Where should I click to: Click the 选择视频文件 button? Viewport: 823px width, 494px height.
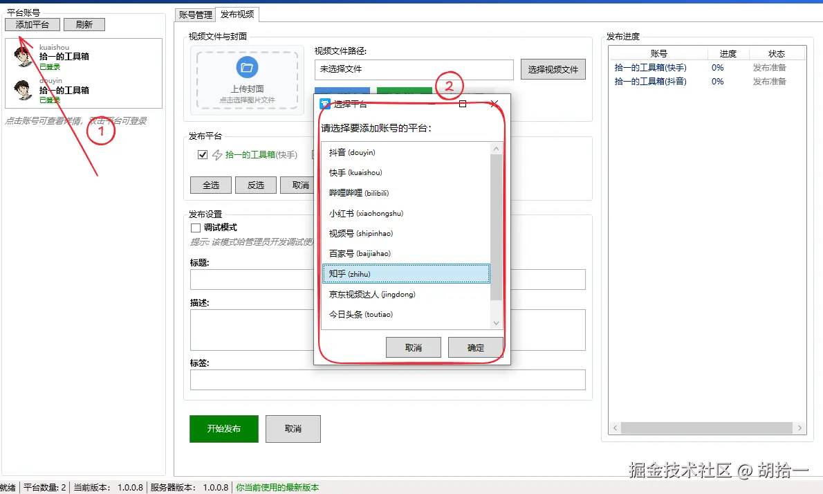pyautogui.click(x=553, y=69)
